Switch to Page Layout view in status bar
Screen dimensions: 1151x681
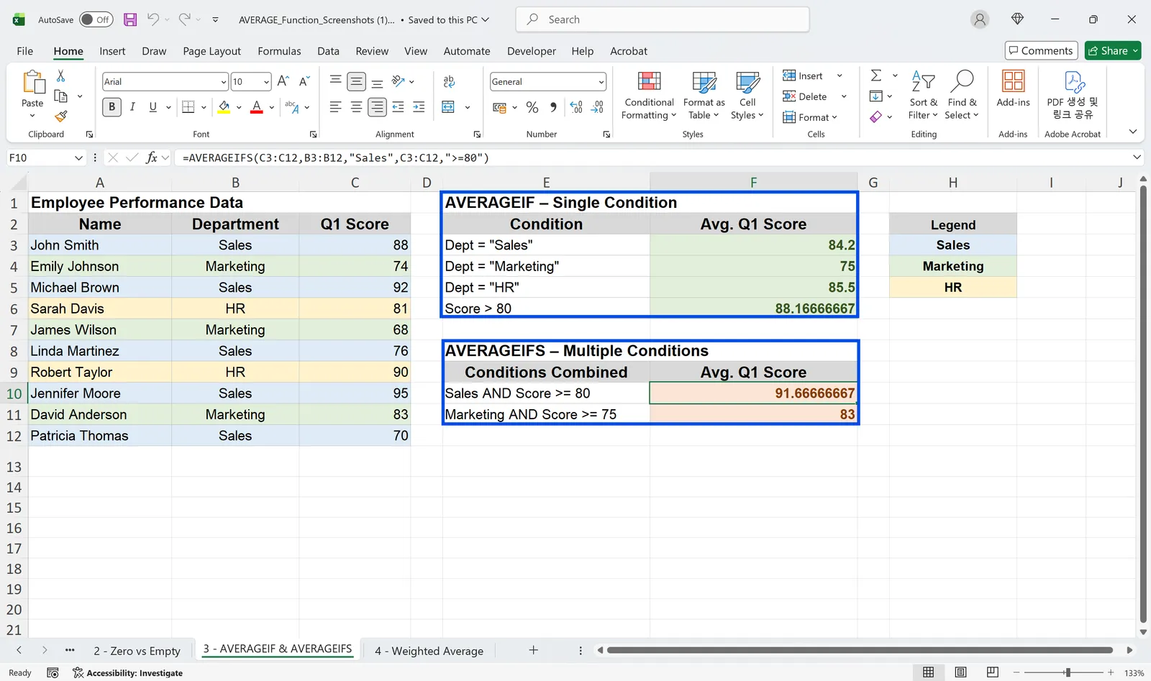[960, 672]
